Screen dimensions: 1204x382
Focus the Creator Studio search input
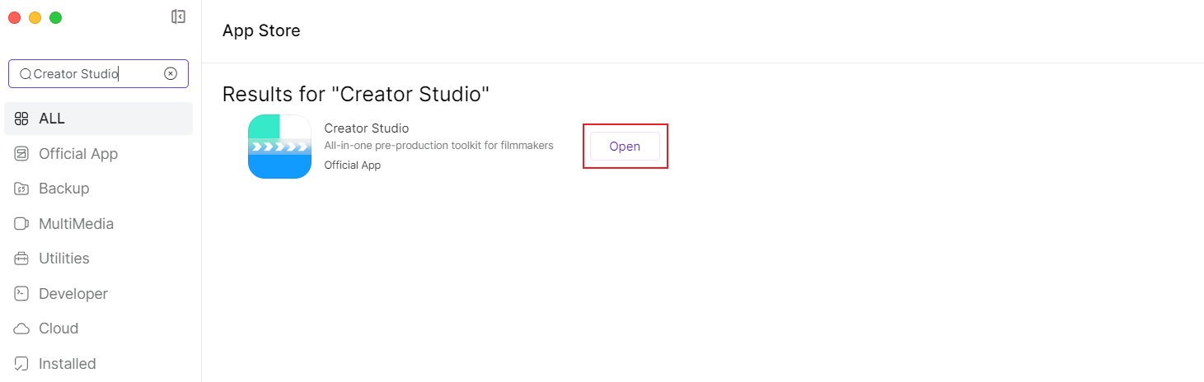click(x=95, y=74)
